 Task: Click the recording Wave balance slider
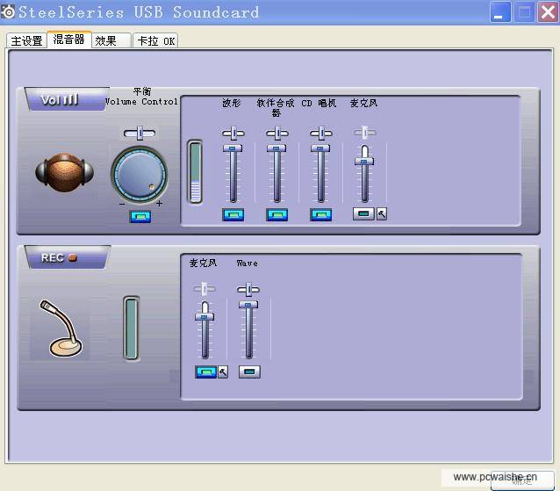coord(248,289)
